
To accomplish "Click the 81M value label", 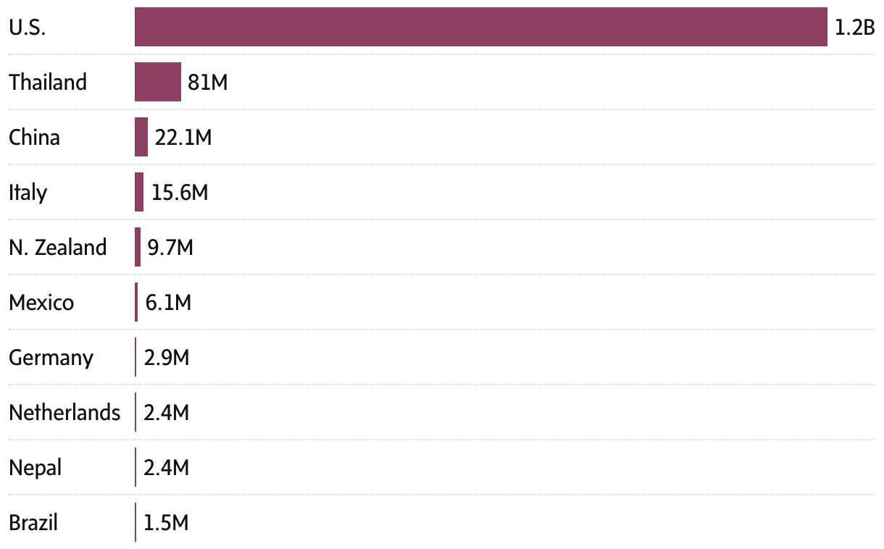I will [208, 83].
